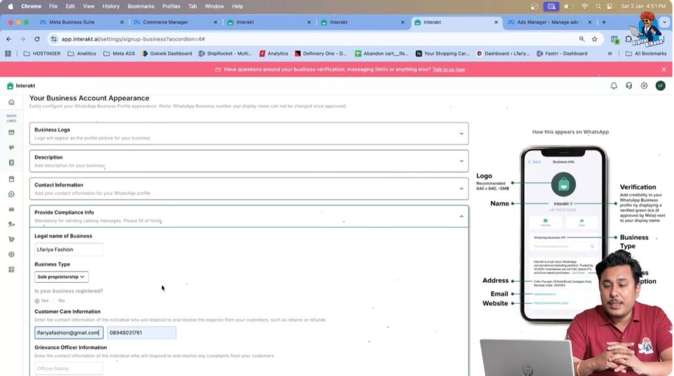Click the Talk to us now link
Screen dimensions: 674x376
tap(448, 70)
